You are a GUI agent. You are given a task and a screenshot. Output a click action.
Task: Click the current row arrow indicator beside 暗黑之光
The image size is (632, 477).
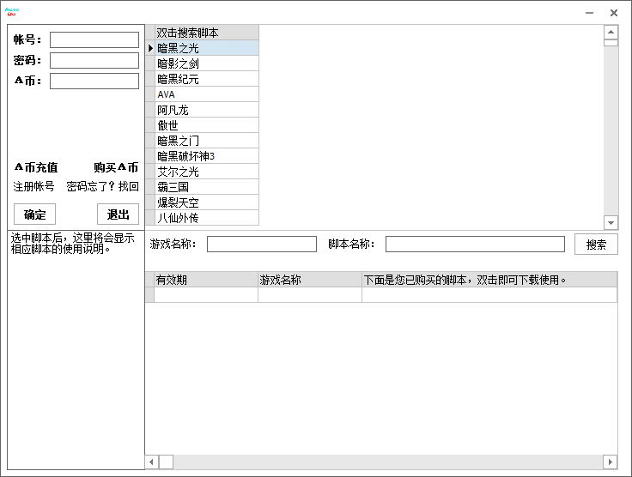click(x=150, y=48)
